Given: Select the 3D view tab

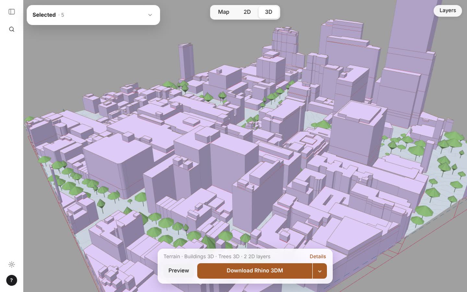Looking at the screenshot, I should 269,12.
